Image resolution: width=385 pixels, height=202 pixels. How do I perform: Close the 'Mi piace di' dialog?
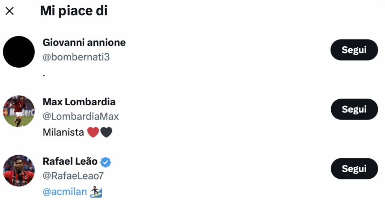[10, 11]
